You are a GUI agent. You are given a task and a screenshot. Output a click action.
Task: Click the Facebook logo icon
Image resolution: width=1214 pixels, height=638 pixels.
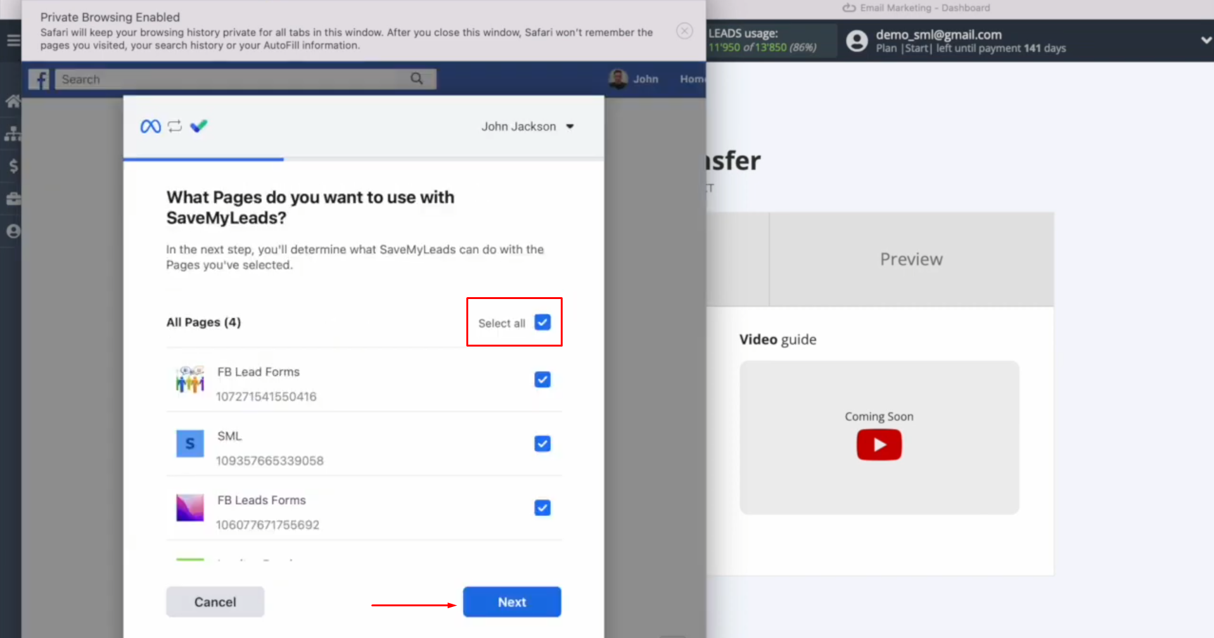coord(39,79)
